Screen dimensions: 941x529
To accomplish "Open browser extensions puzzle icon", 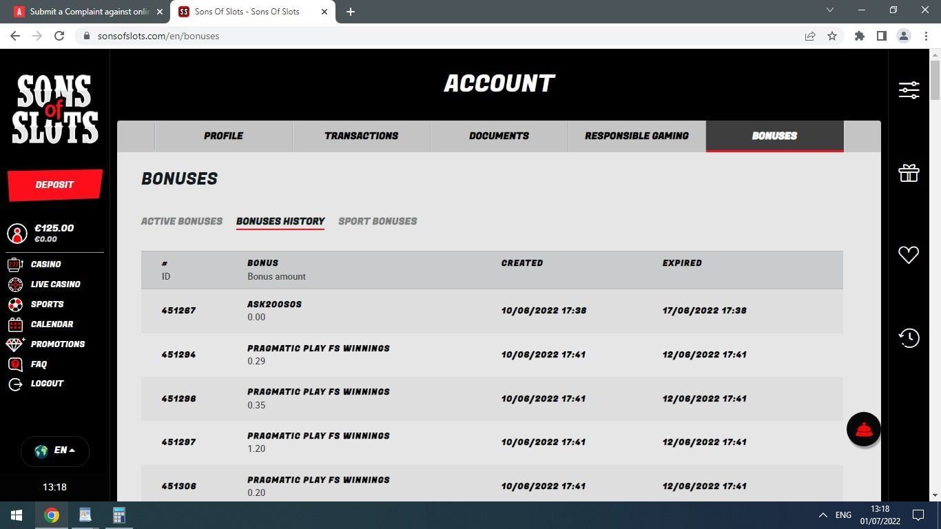I will click(x=859, y=36).
